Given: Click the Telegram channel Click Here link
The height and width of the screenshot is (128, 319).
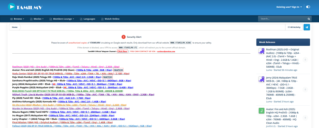Looking at the screenshot, I should pyautogui.click(x=122, y=51).
